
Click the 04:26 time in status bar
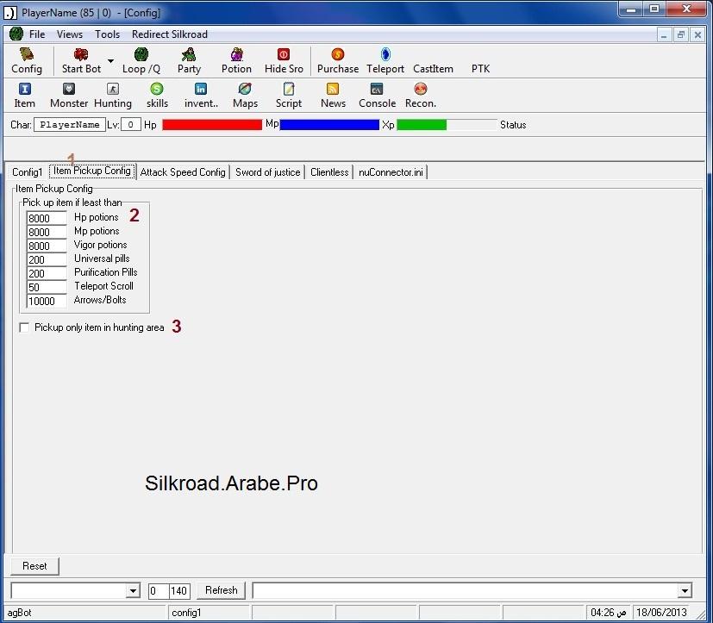tap(609, 613)
